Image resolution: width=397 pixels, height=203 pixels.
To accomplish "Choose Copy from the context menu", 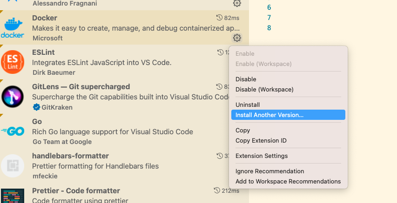I will click(x=288, y=130).
